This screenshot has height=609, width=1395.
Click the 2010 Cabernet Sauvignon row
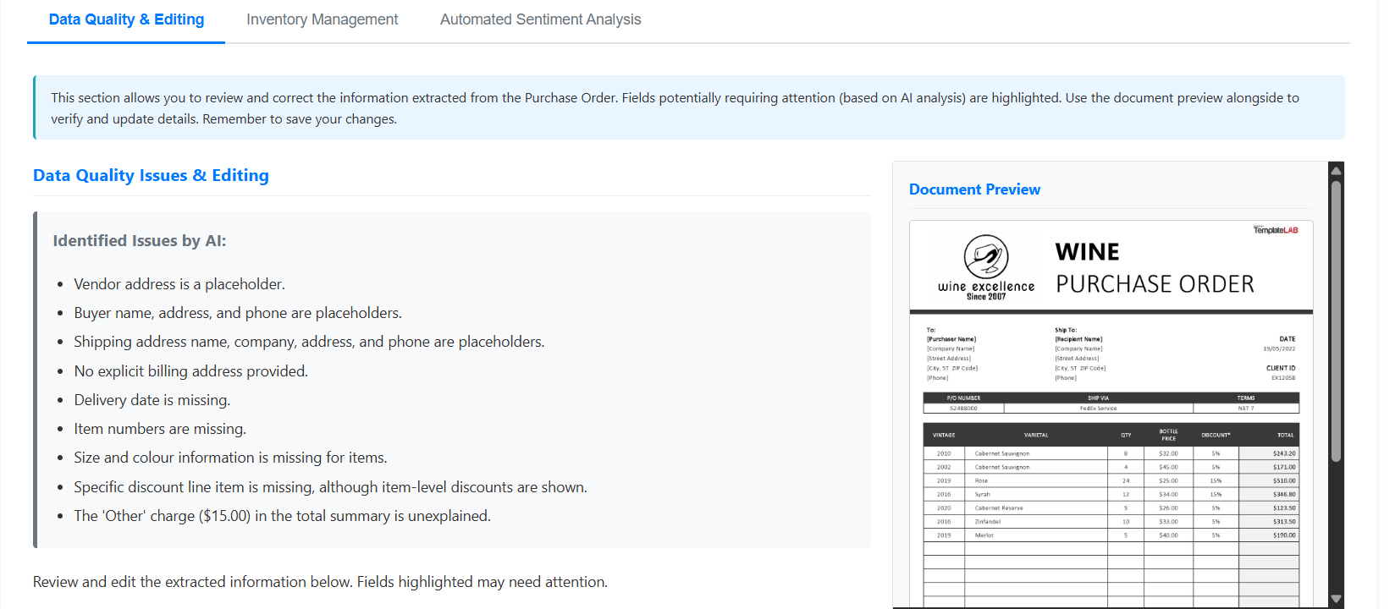pyautogui.click(x=1111, y=453)
